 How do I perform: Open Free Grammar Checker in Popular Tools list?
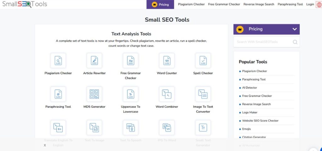pyautogui.click(x=257, y=96)
